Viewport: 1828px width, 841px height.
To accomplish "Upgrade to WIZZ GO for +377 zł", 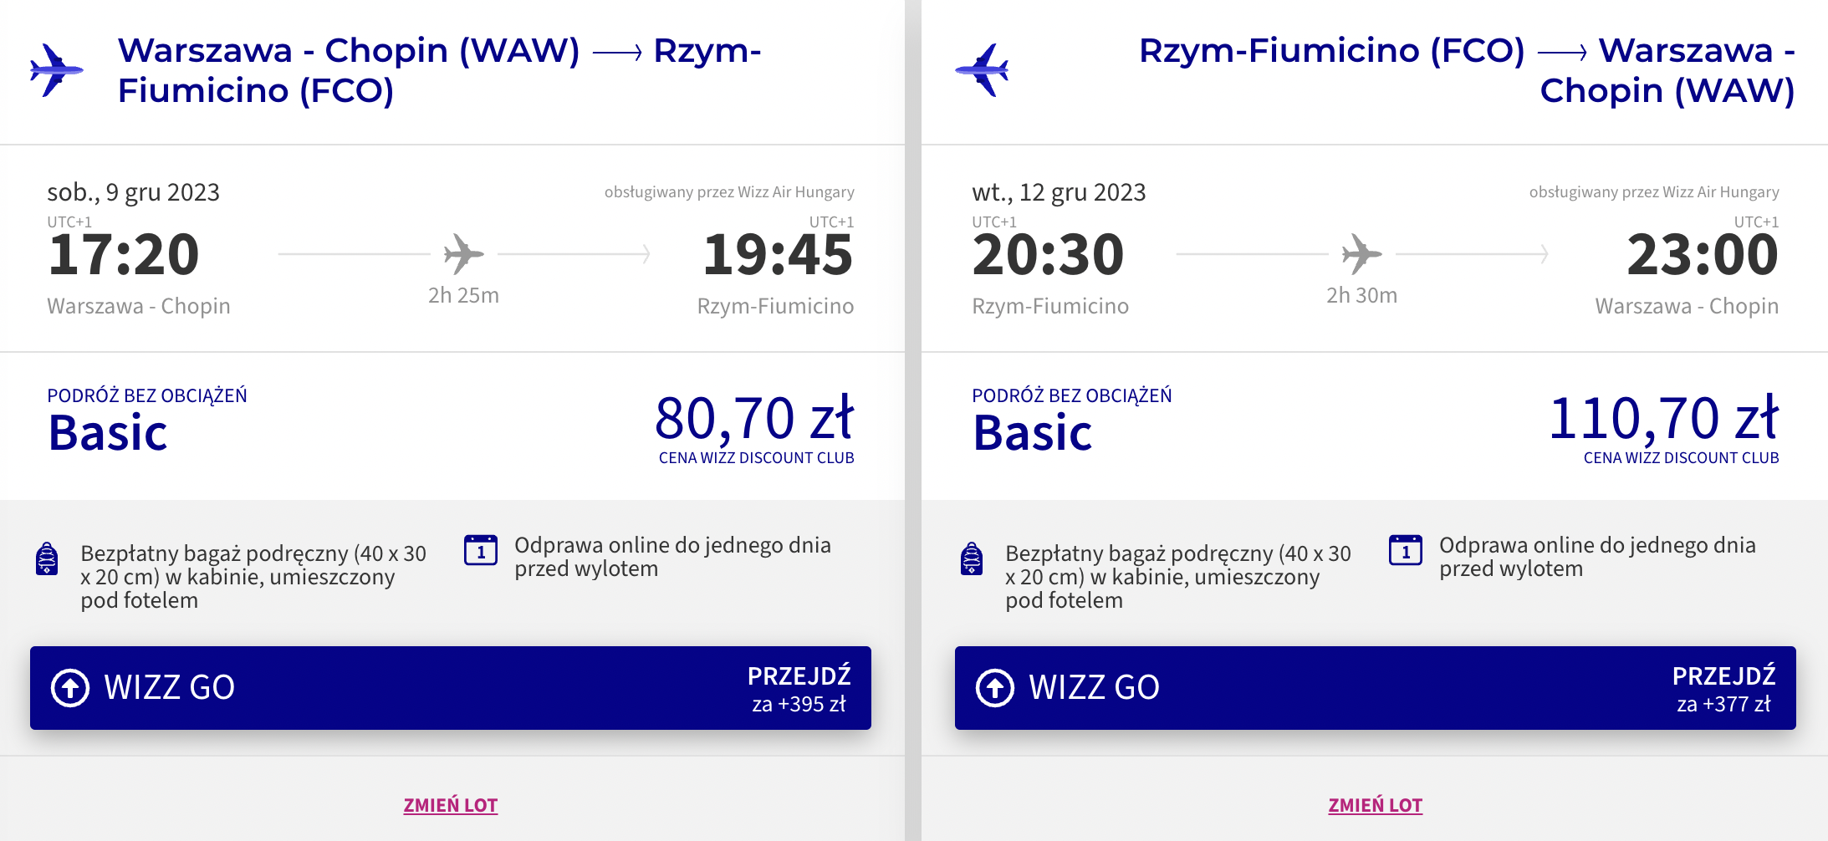I will click(x=1376, y=688).
